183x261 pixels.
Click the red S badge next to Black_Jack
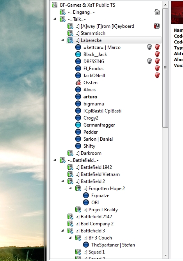click(157, 54)
